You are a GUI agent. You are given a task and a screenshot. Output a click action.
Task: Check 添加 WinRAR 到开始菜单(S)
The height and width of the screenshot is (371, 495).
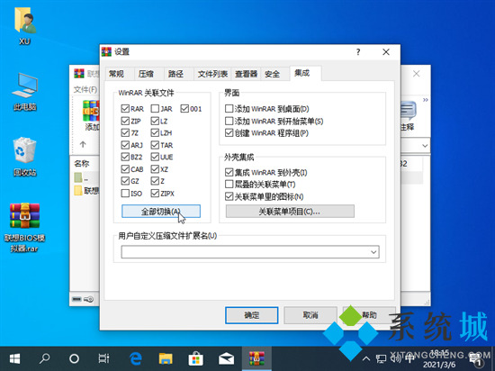pos(229,121)
